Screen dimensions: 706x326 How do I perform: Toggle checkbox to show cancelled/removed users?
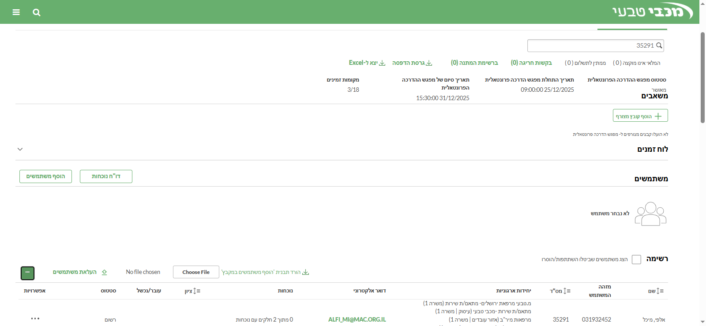636,259
